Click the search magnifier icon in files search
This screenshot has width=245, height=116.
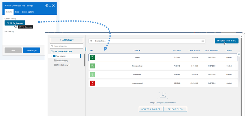tap(91, 41)
